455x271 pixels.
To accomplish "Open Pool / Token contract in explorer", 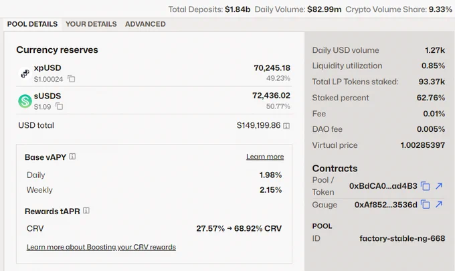I will [439, 186].
